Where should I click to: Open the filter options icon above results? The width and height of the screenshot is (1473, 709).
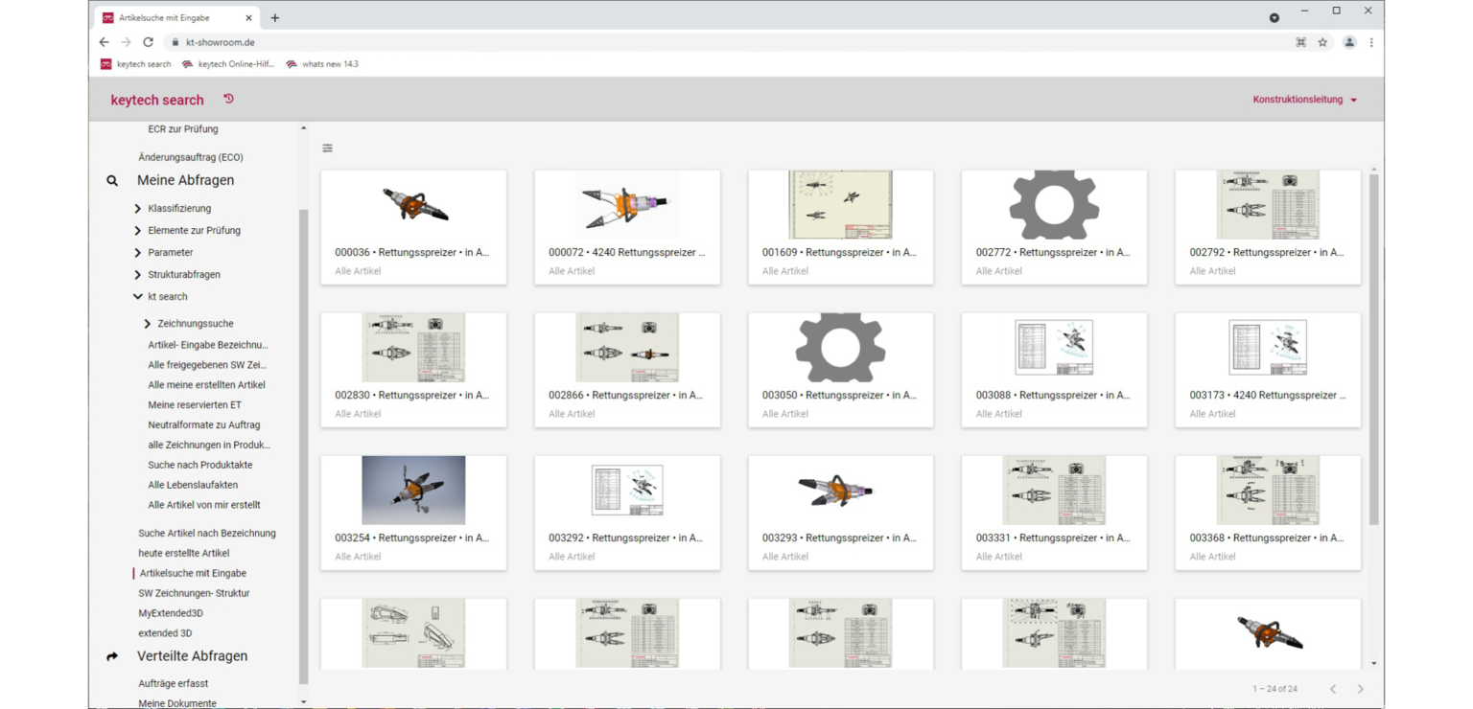(328, 149)
